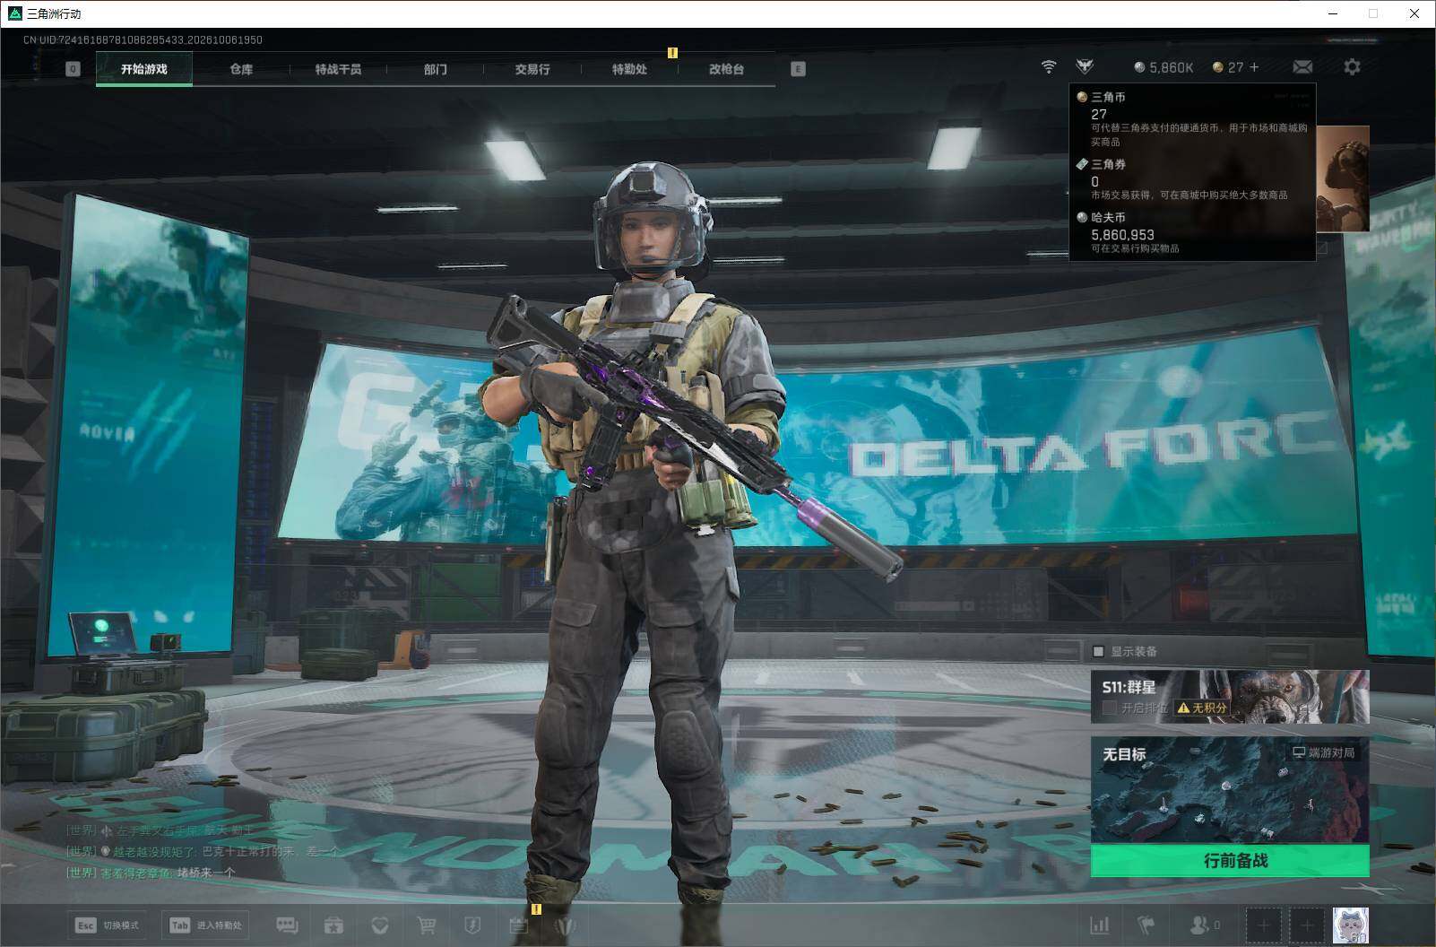1436x947 pixels.
Task: Switch to the 特勤处 tab
Action: 629,69
